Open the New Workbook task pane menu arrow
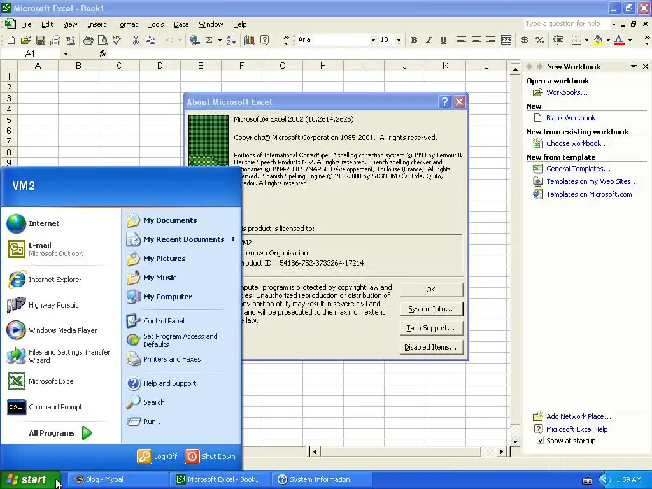Screen dimensions: 652x489 tap(634, 66)
